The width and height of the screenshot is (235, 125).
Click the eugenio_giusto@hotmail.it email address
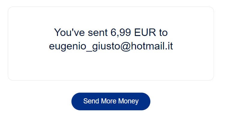tap(111, 46)
